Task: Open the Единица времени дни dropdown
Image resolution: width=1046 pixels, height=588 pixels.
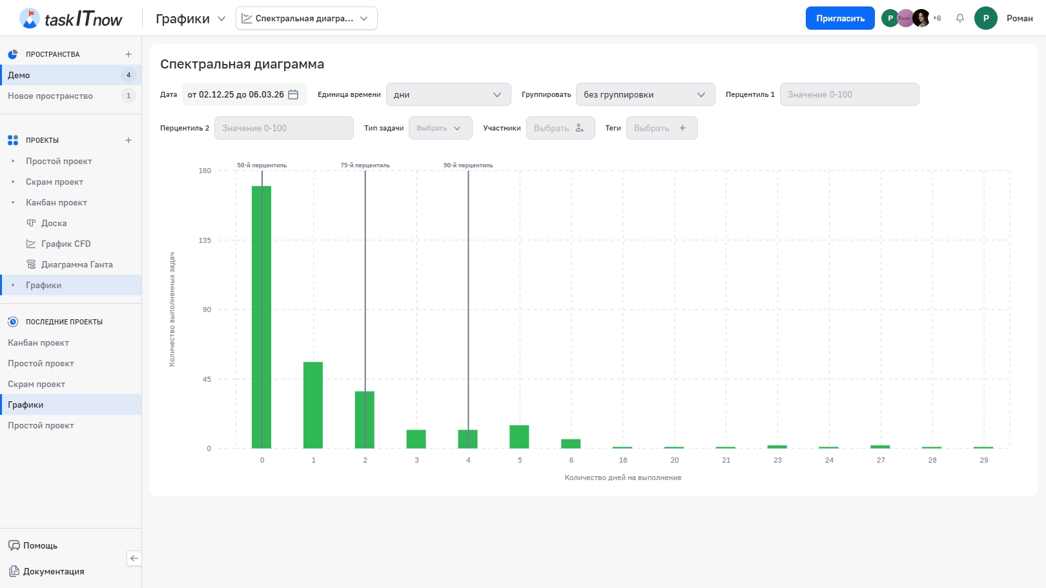Action: tap(448, 94)
